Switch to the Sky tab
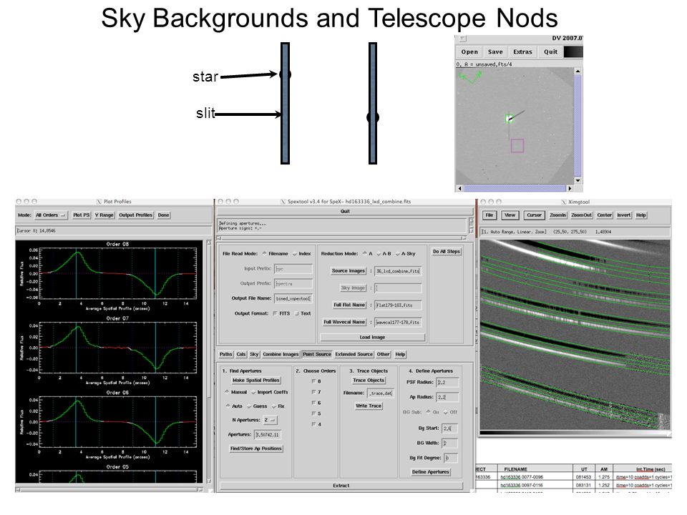This screenshot has width=687, height=515. coord(254,354)
